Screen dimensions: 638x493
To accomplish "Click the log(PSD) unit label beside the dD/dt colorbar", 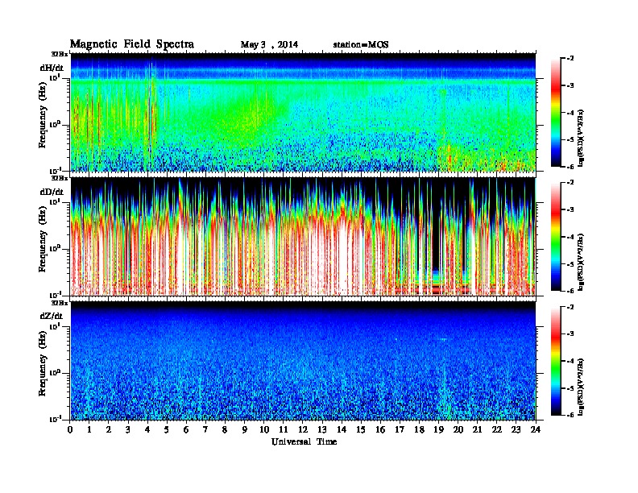I will [x=582, y=262].
